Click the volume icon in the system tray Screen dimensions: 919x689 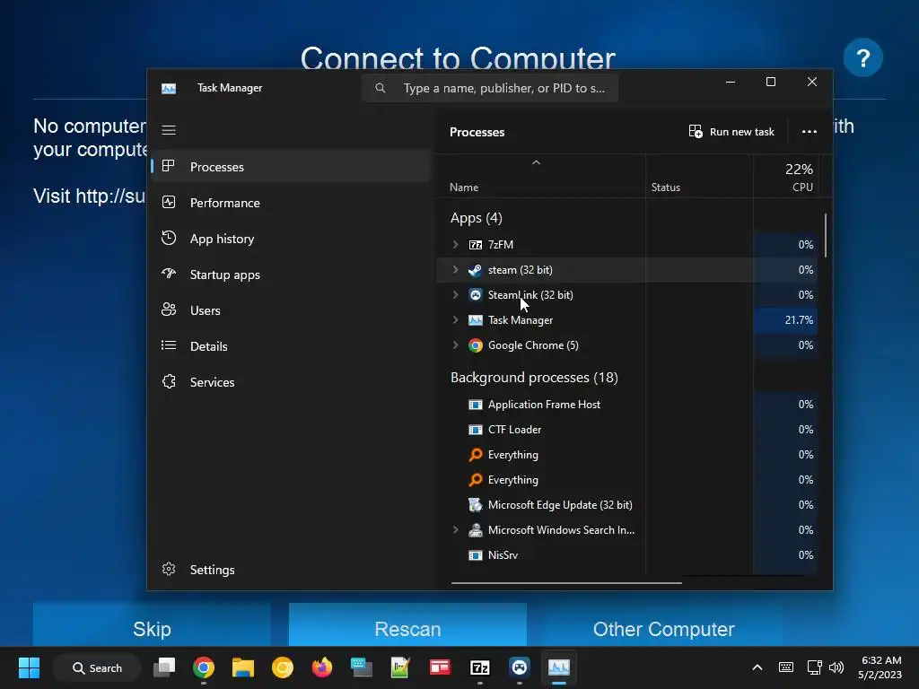coord(836,667)
